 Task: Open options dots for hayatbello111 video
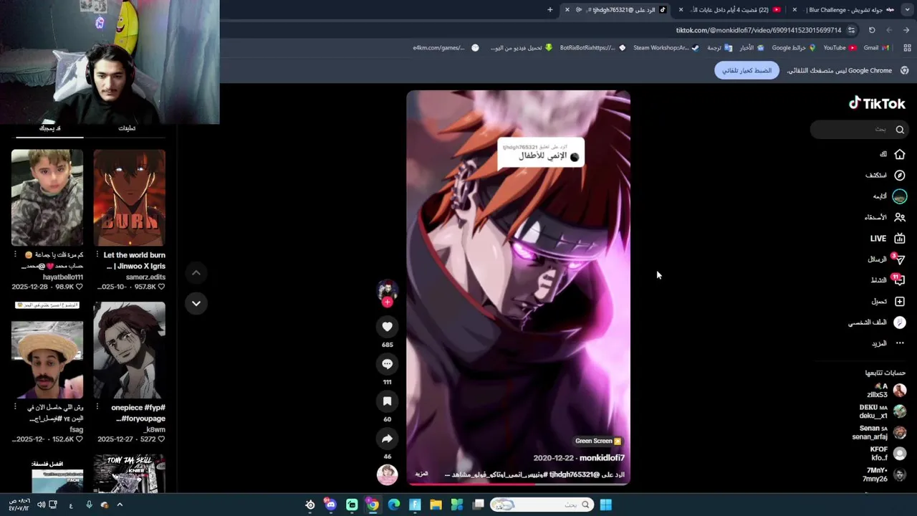coord(16,255)
